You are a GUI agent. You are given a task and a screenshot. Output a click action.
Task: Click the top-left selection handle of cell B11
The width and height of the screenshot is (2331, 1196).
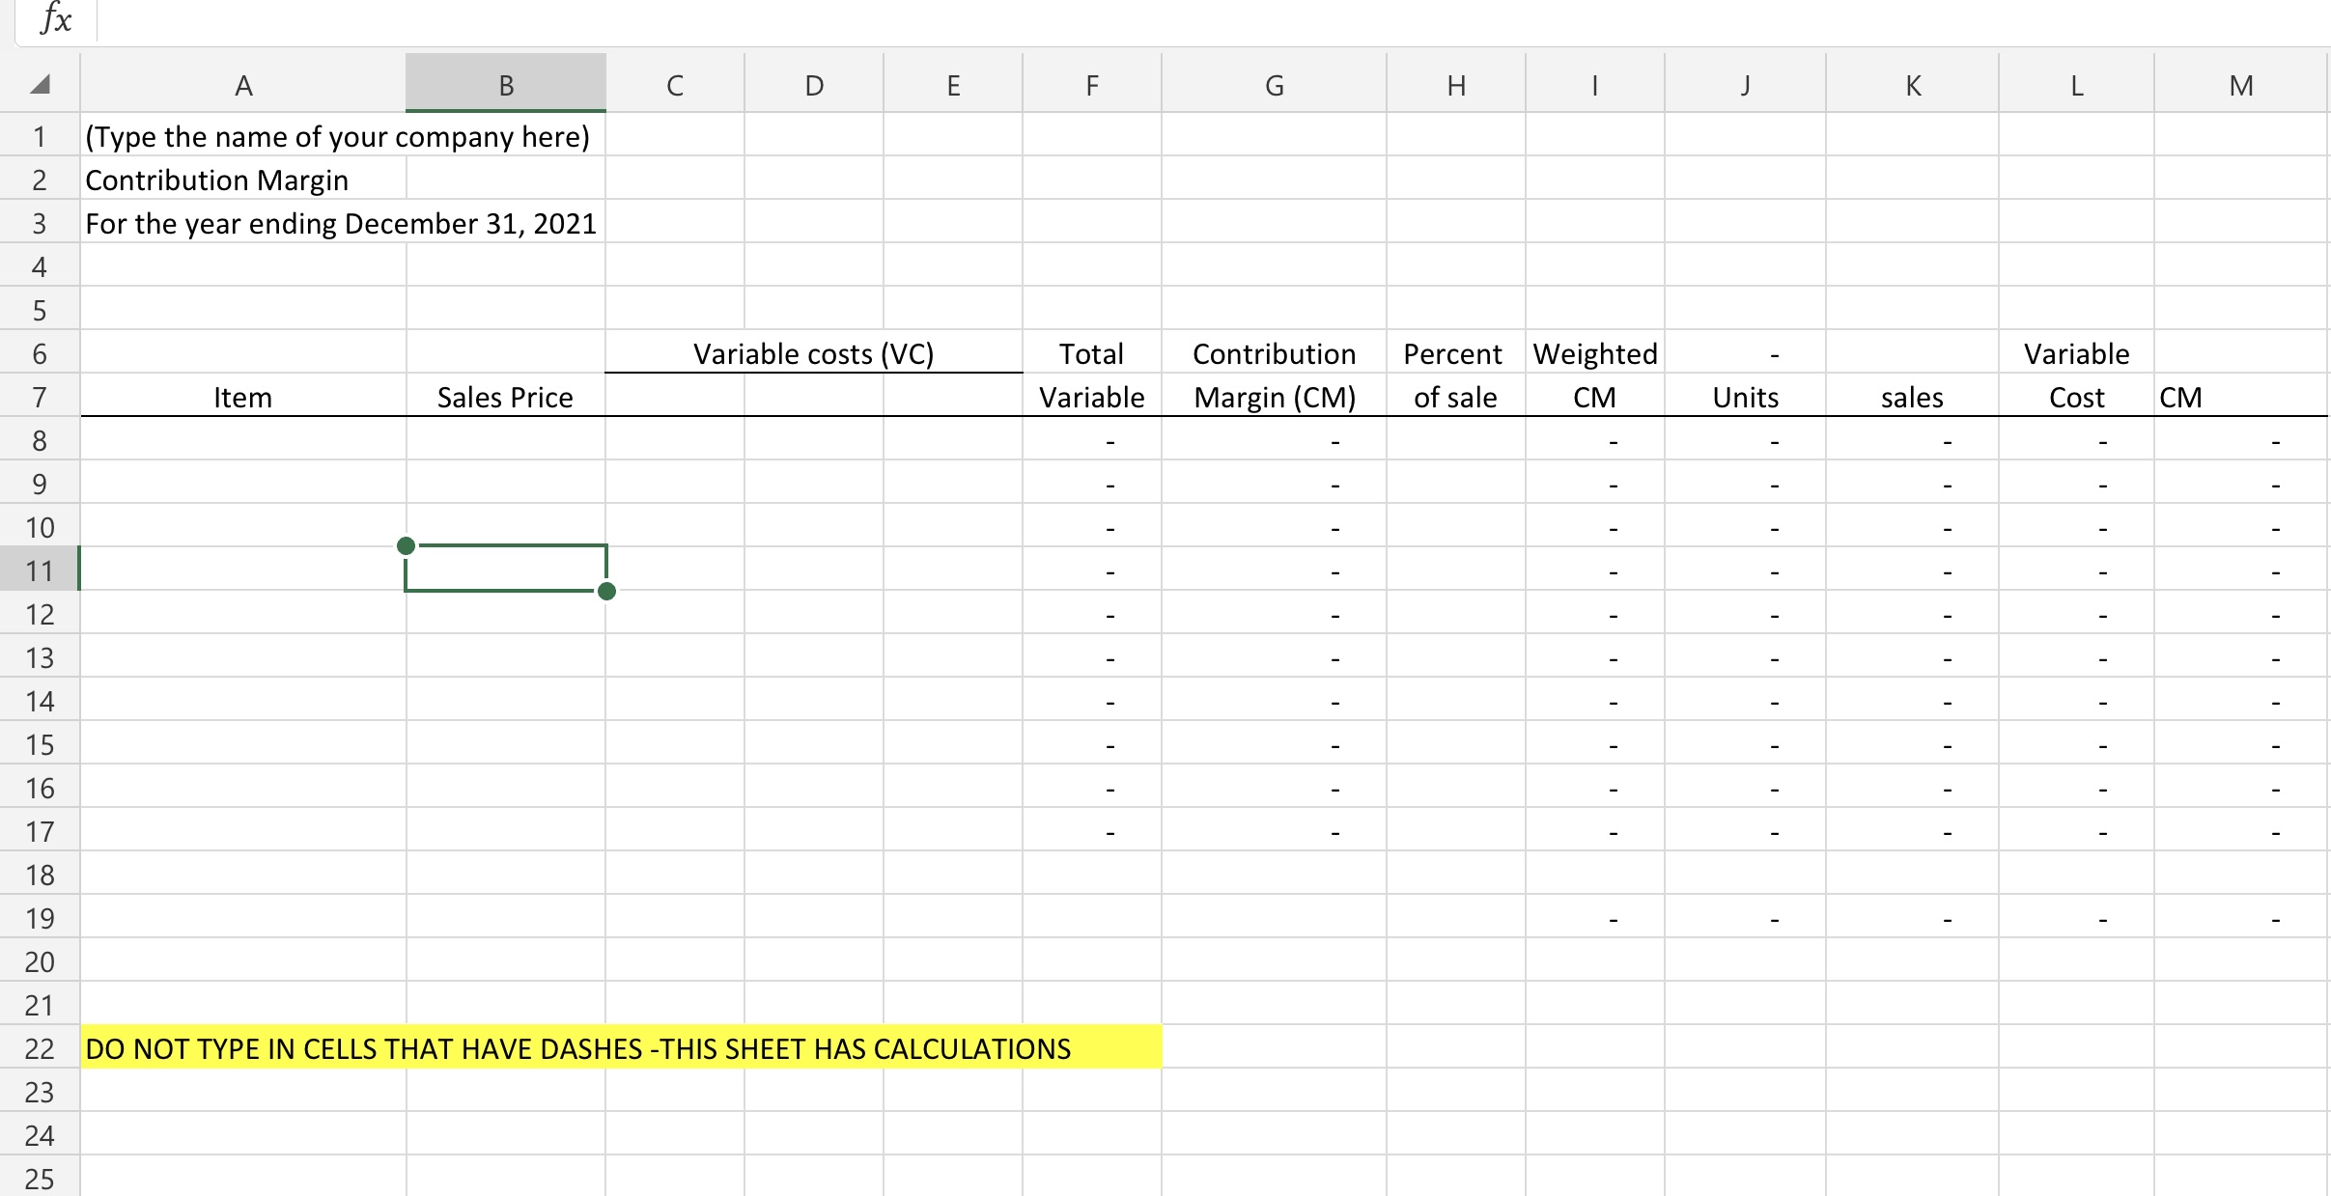[407, 546]
